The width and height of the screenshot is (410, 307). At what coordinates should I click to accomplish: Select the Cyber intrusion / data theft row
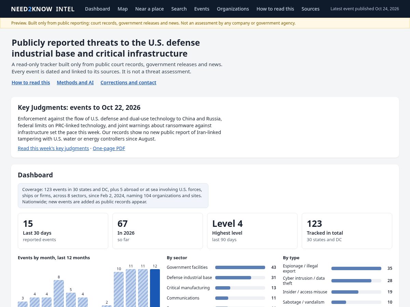click(338, 281)
